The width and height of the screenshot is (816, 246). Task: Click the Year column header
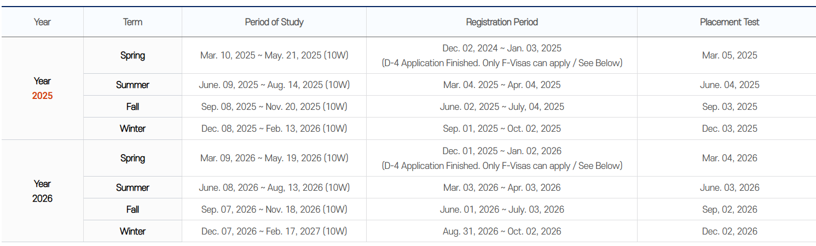(x=42, y=22)
